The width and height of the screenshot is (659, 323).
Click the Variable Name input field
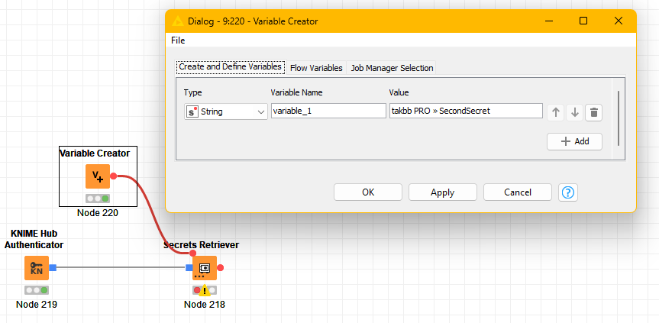tap(328, 111)
